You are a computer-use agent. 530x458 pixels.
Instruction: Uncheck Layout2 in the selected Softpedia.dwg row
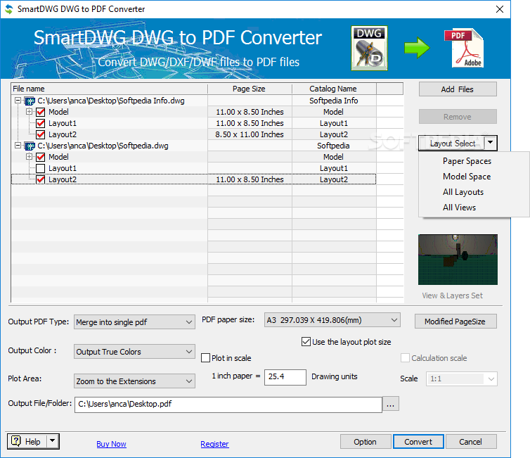click(x=41, y=179)
